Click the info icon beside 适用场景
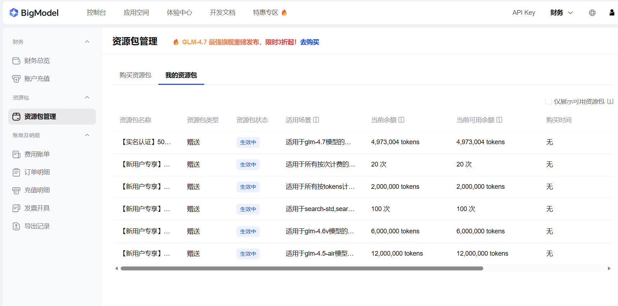Viewport: 618px width, 306px height. [x=316, y=120]
